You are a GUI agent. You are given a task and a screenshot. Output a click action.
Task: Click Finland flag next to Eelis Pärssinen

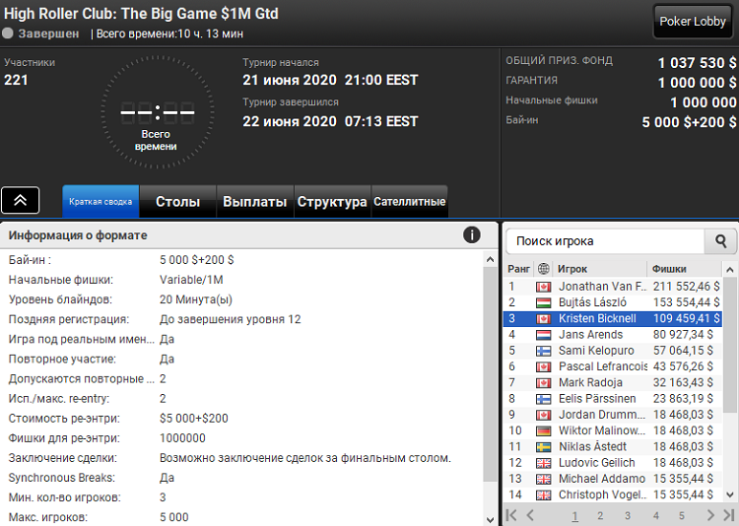tap(543, 399)
